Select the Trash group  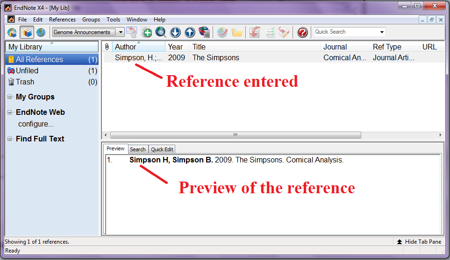[52, 82]
